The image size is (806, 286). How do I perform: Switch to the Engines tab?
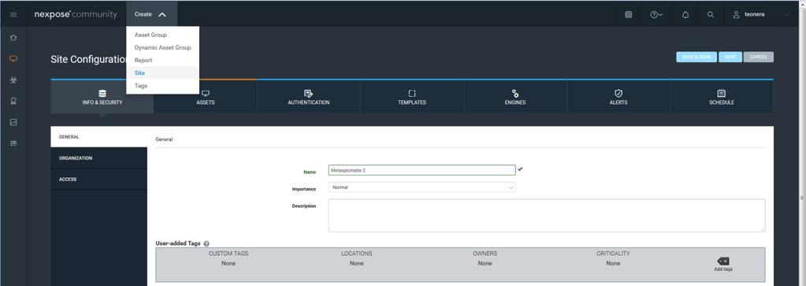[x=515, y=97]
